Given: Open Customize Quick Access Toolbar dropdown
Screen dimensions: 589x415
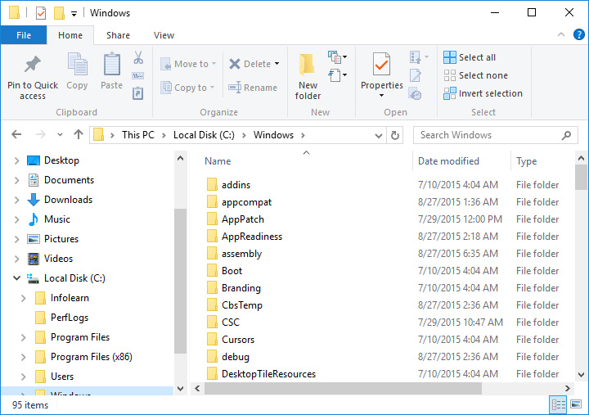Looking at the screenshot, I should 74,14.
